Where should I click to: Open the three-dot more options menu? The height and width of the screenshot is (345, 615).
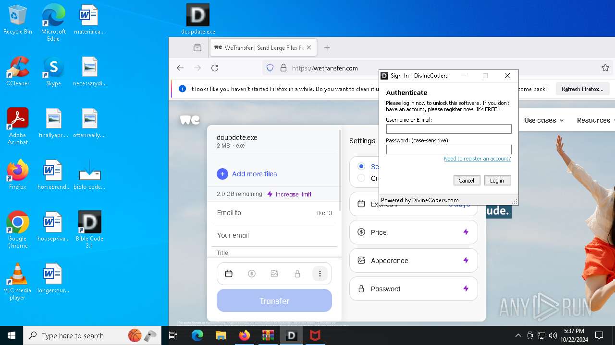[x=320, y=274]
